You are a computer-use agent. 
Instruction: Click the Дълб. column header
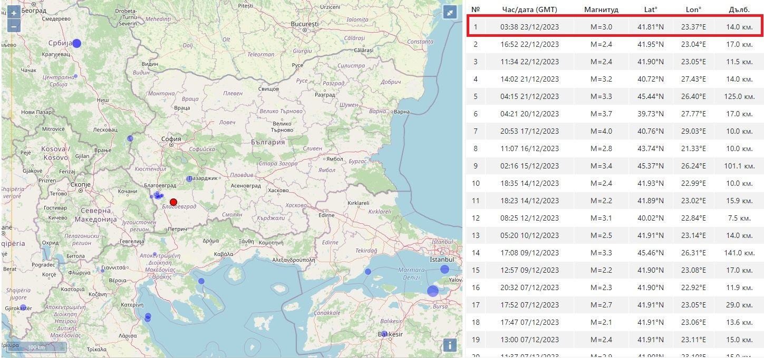739,9
